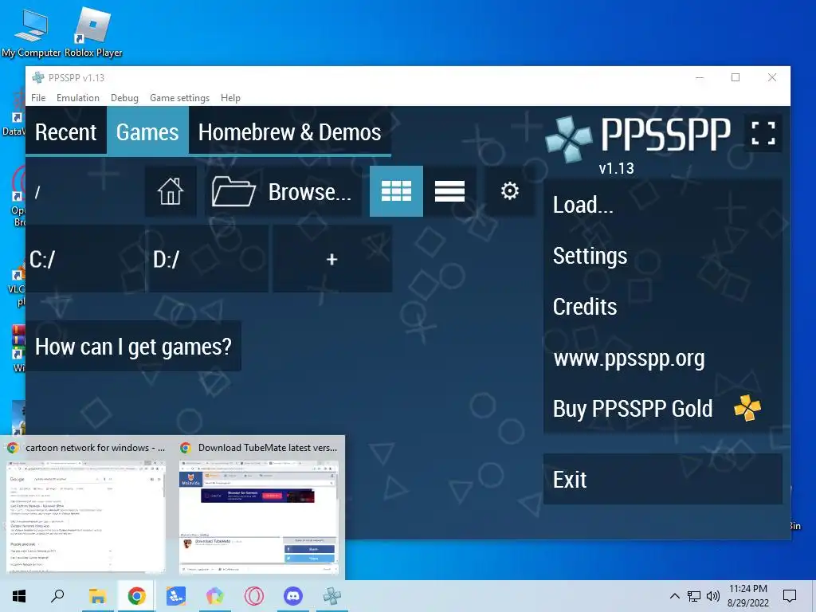Image resolution: width=816 pixels, height=612 pixels.
Task: Open the Opera browser taskbar icon
Action: [254, 596]
